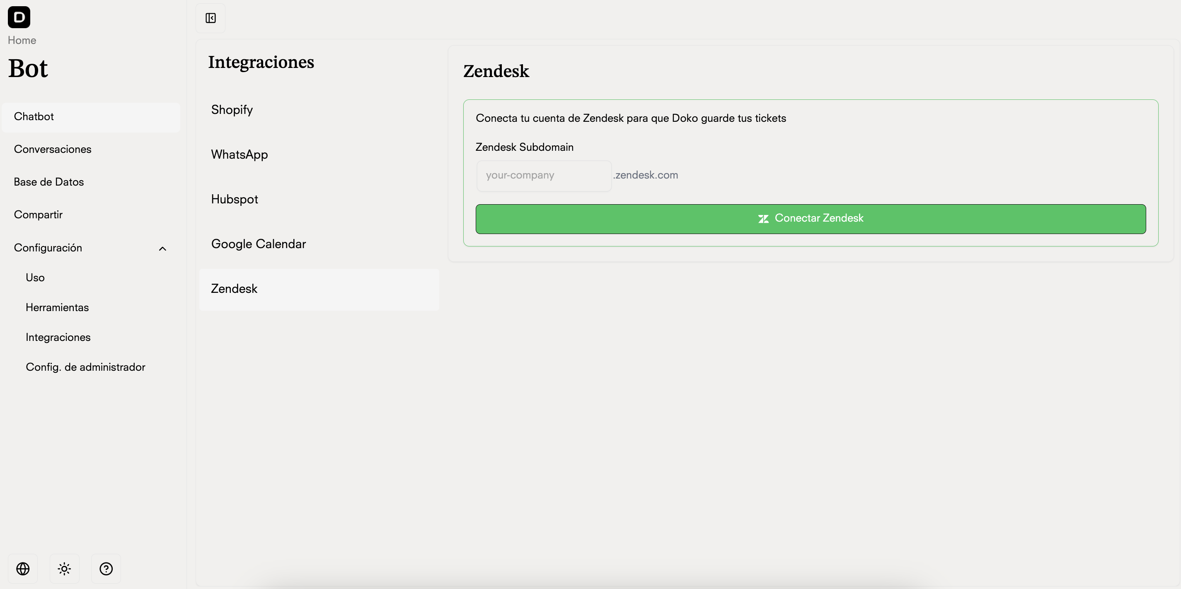Screen dimensions: 1181x589
Task: Select the Shopify integration
Action: pyautogui.click(x=232, y=109)
